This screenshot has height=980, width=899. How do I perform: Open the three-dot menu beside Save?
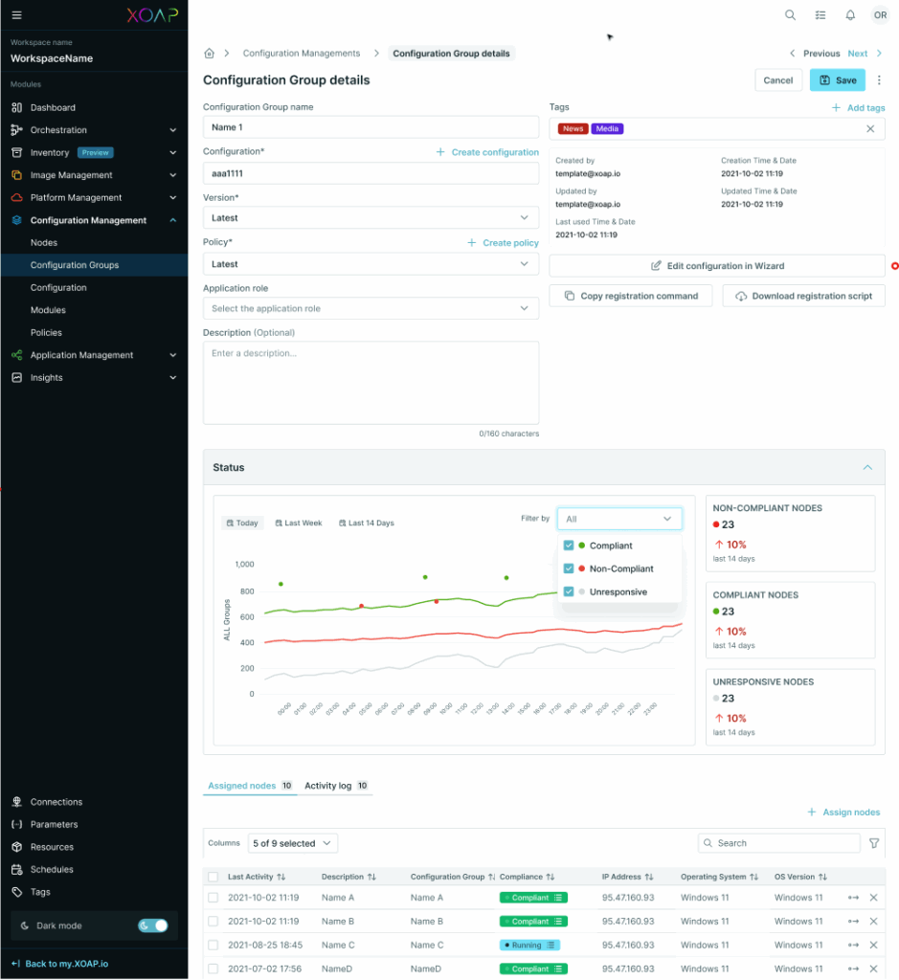879,80
